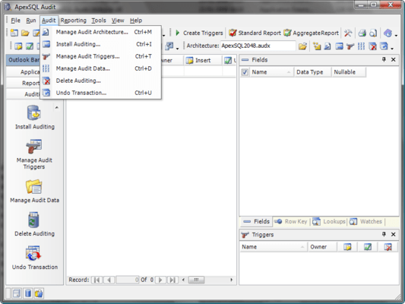Viewport: 405px width, 304px height.
Task: Switch to the Watches tab
Action: point(365,222)
